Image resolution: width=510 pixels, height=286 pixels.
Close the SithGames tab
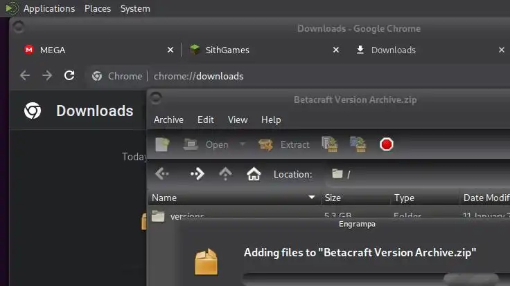coord(336,50)
